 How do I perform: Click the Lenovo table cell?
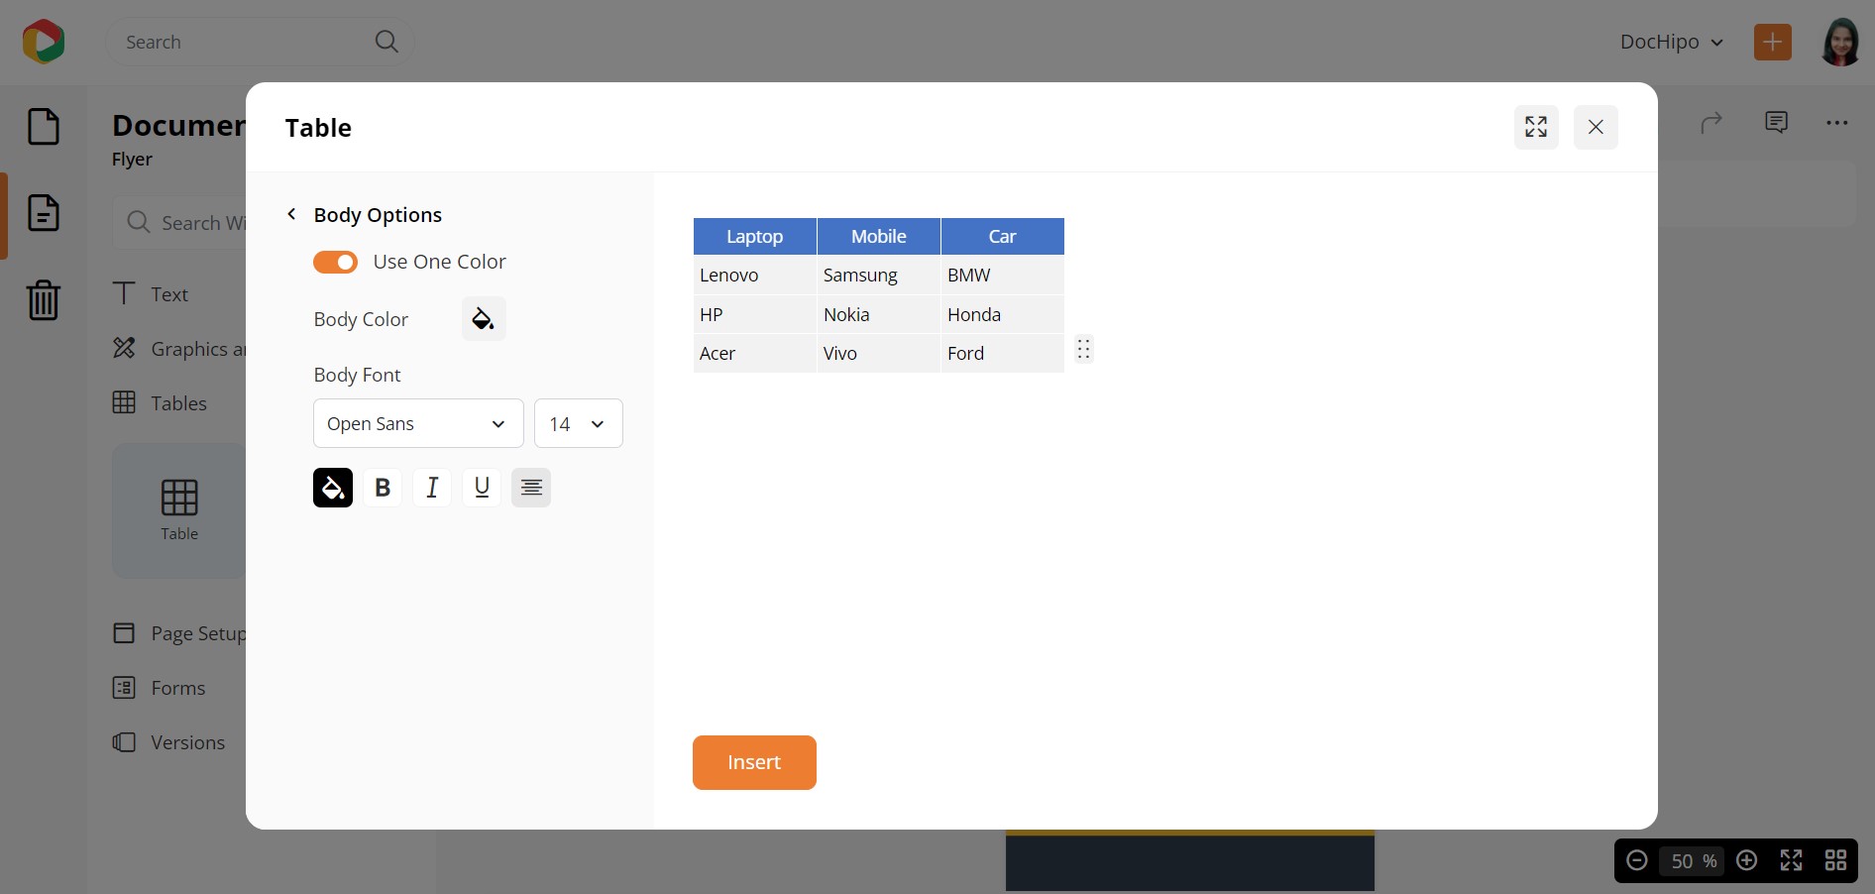point(755,275)
